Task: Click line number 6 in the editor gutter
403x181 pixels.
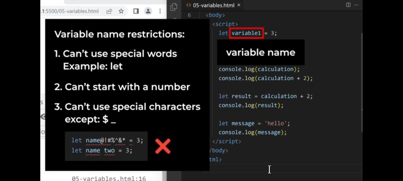Action: 189,15
